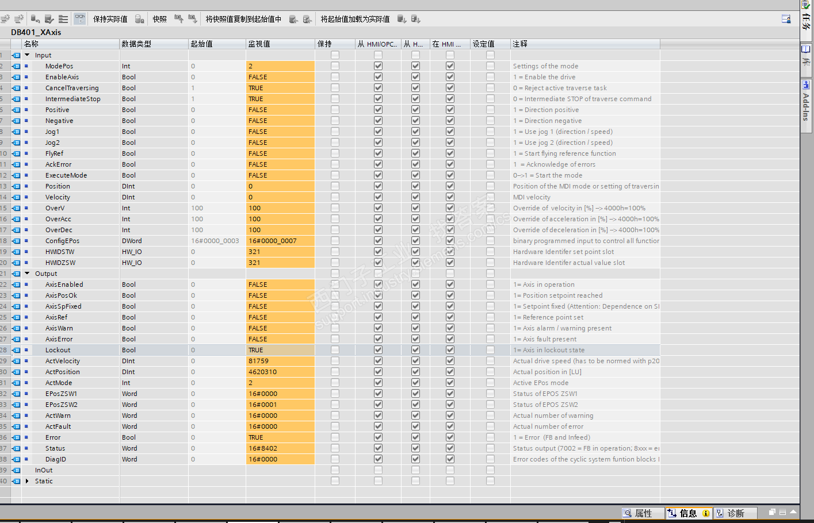The height and width of the screenshot is (523, 814).
Task: Click monitor value 81759 of ActVelocity
Action: click(x=258, y=361)
